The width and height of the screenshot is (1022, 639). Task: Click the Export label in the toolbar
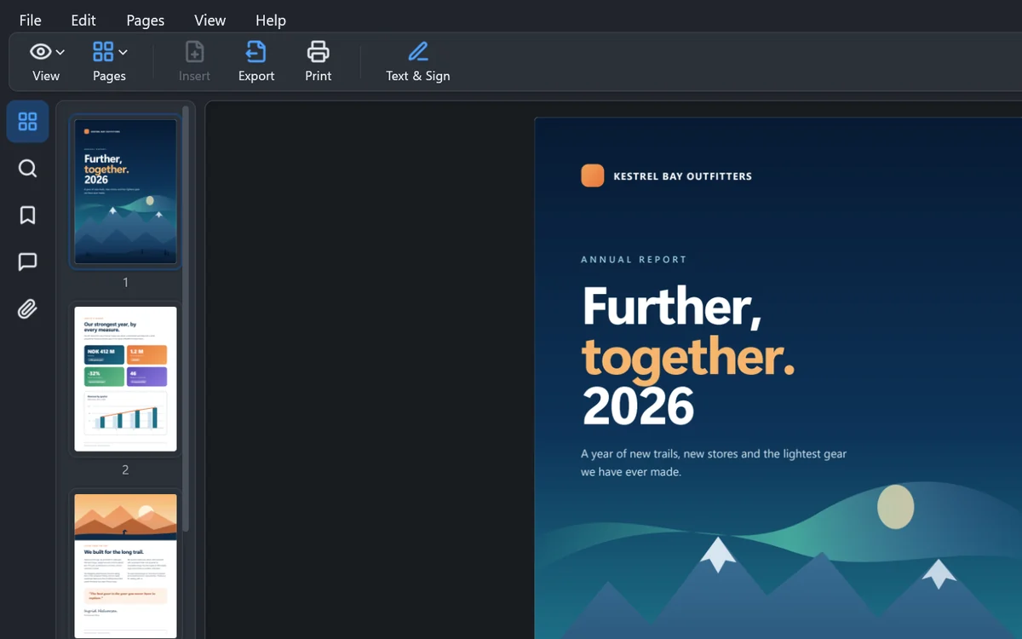(256, 76)
